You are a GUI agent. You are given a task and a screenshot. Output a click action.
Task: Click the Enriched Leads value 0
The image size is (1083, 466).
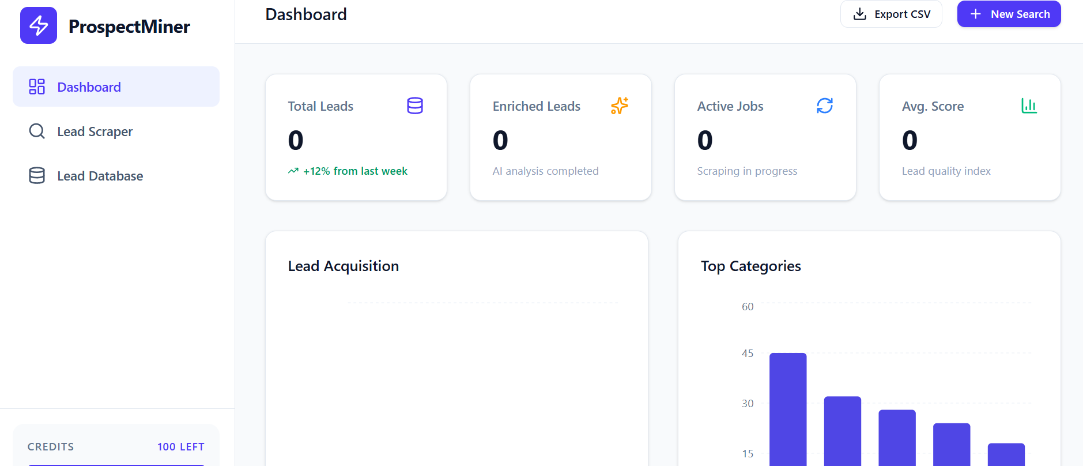point(500,140)
